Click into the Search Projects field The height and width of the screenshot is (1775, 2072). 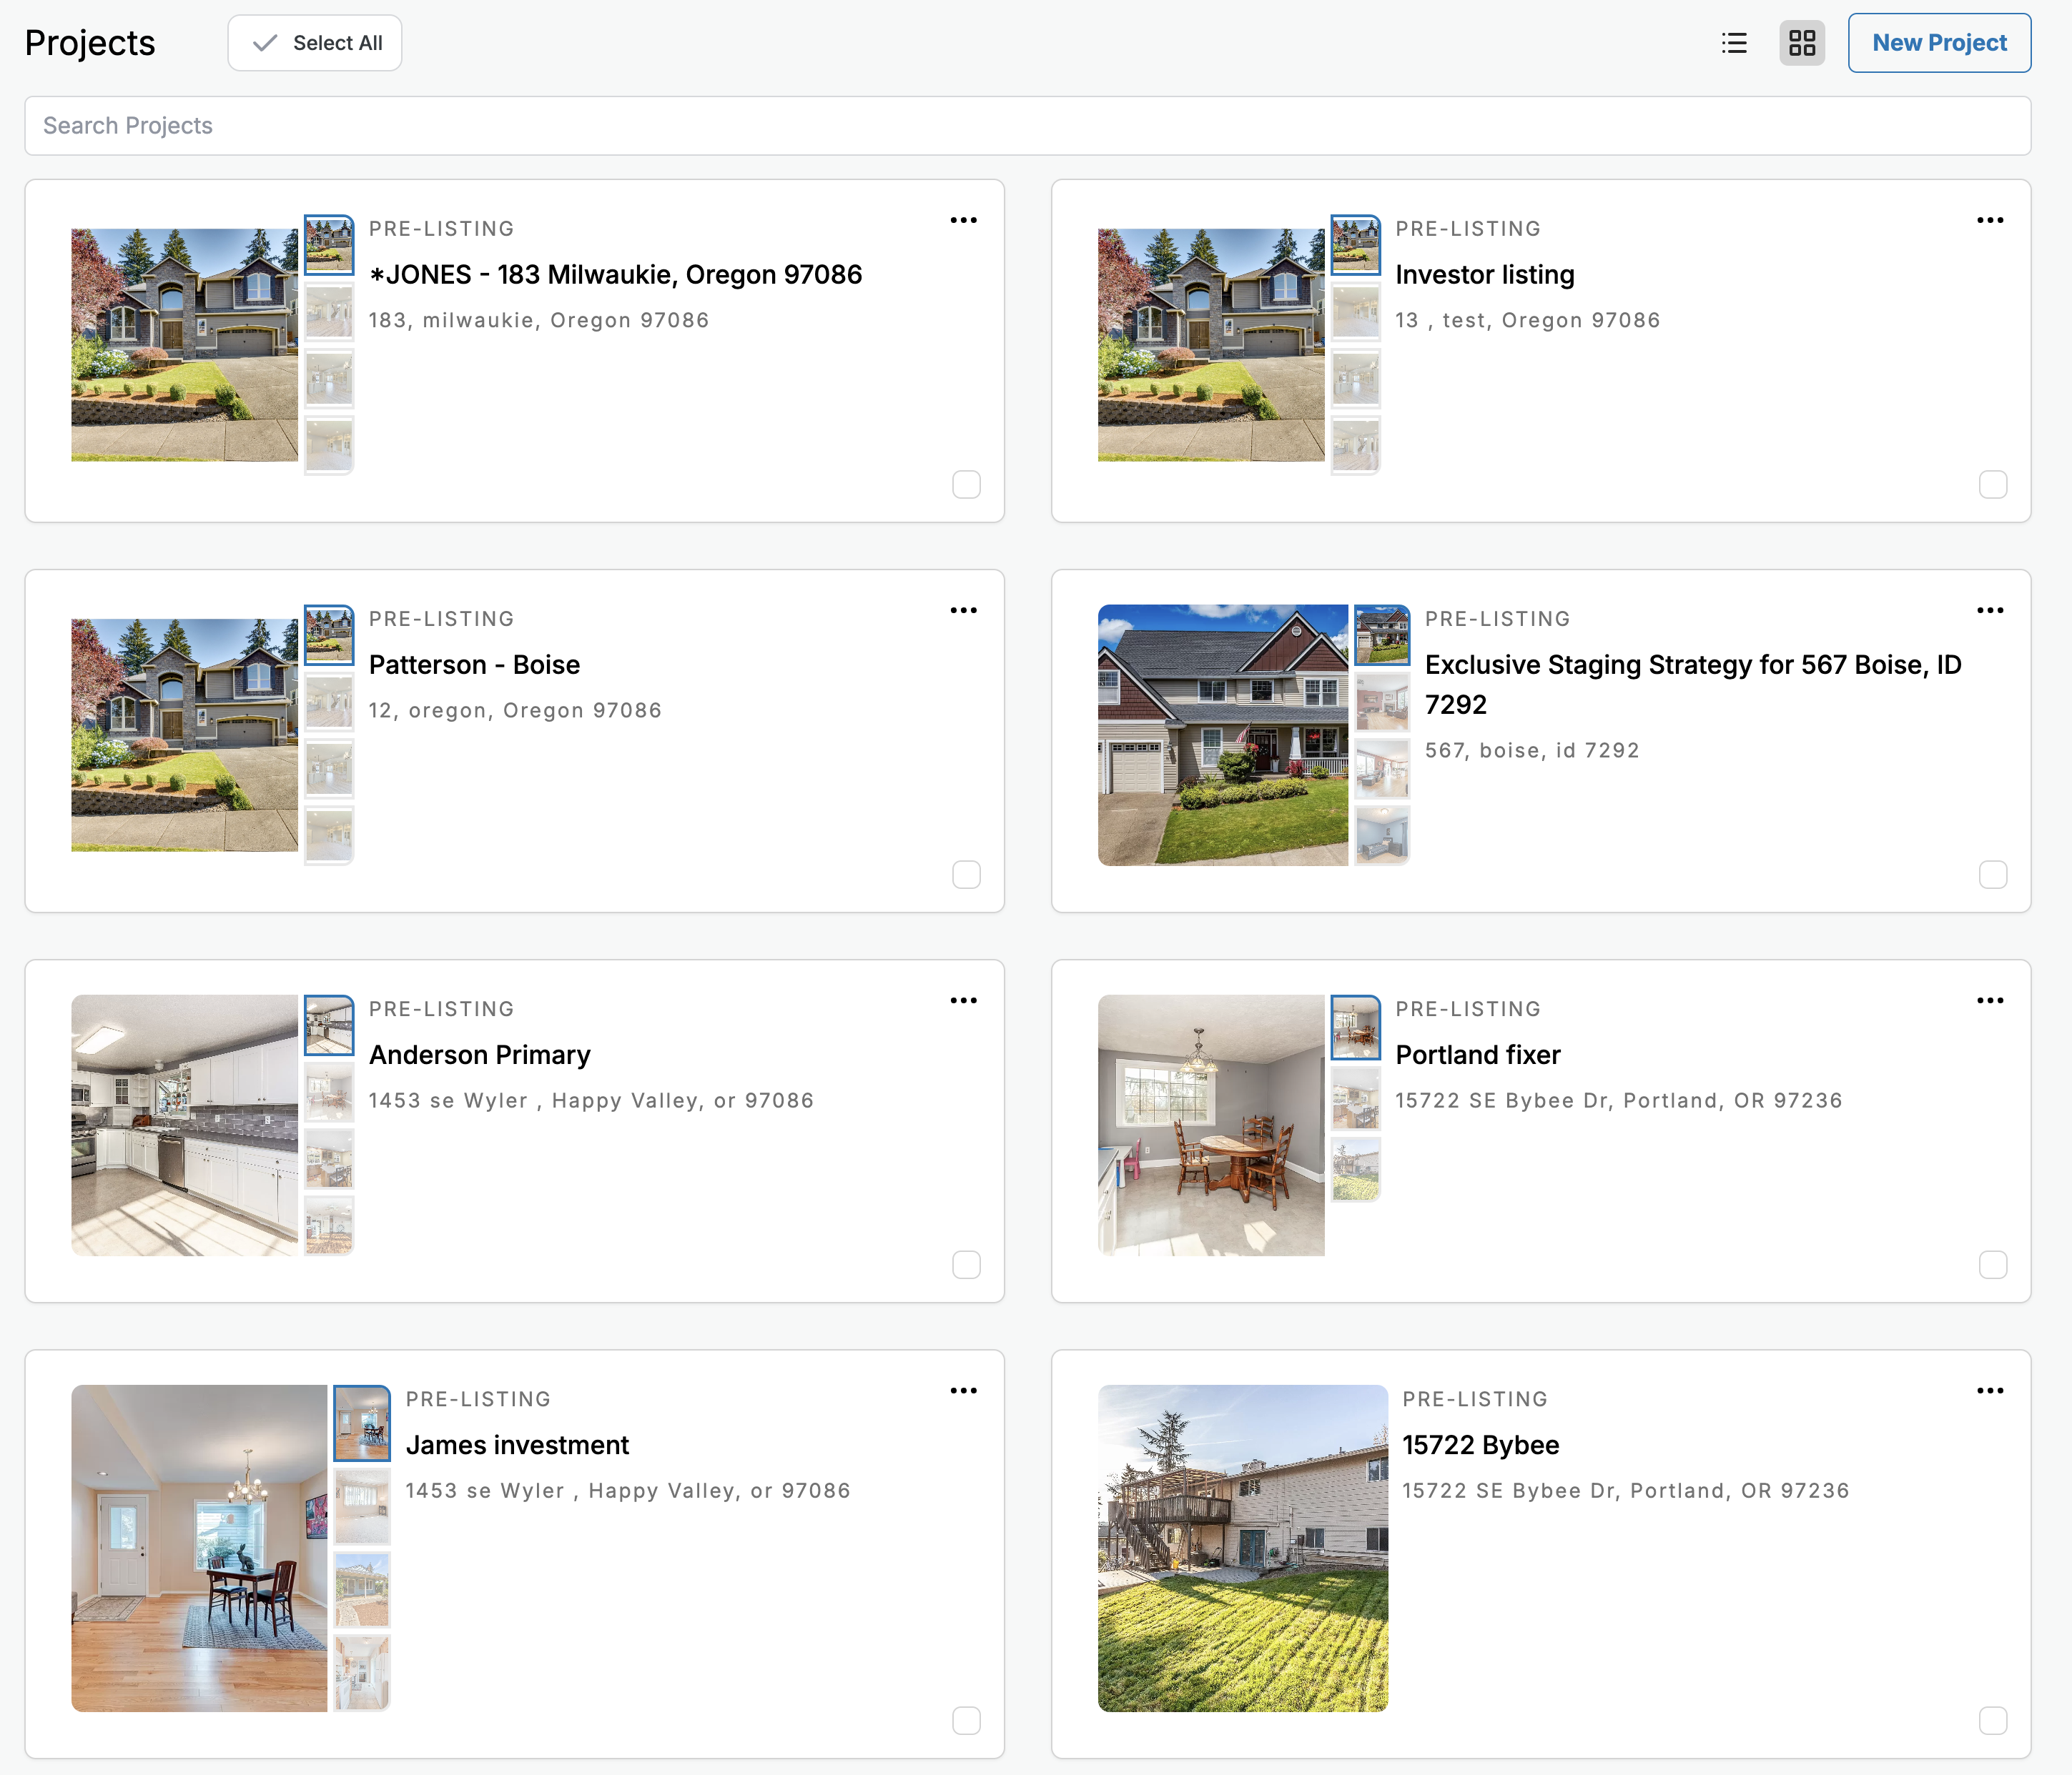point(1027,126)
